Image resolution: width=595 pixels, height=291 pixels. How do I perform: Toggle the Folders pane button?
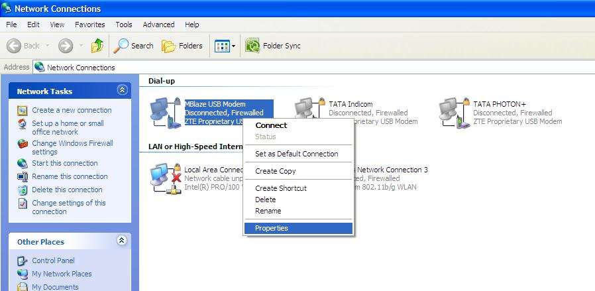[x=182, y=46]
